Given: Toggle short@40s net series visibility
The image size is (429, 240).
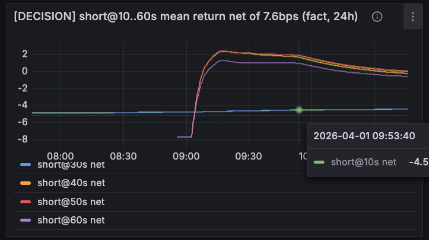Looking at the screenshot, I should (71, 183).
